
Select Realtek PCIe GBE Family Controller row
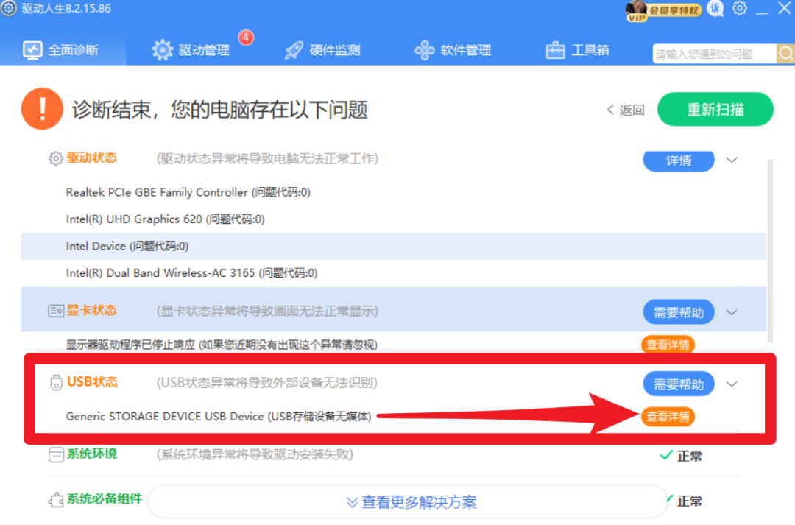(393, 192)
